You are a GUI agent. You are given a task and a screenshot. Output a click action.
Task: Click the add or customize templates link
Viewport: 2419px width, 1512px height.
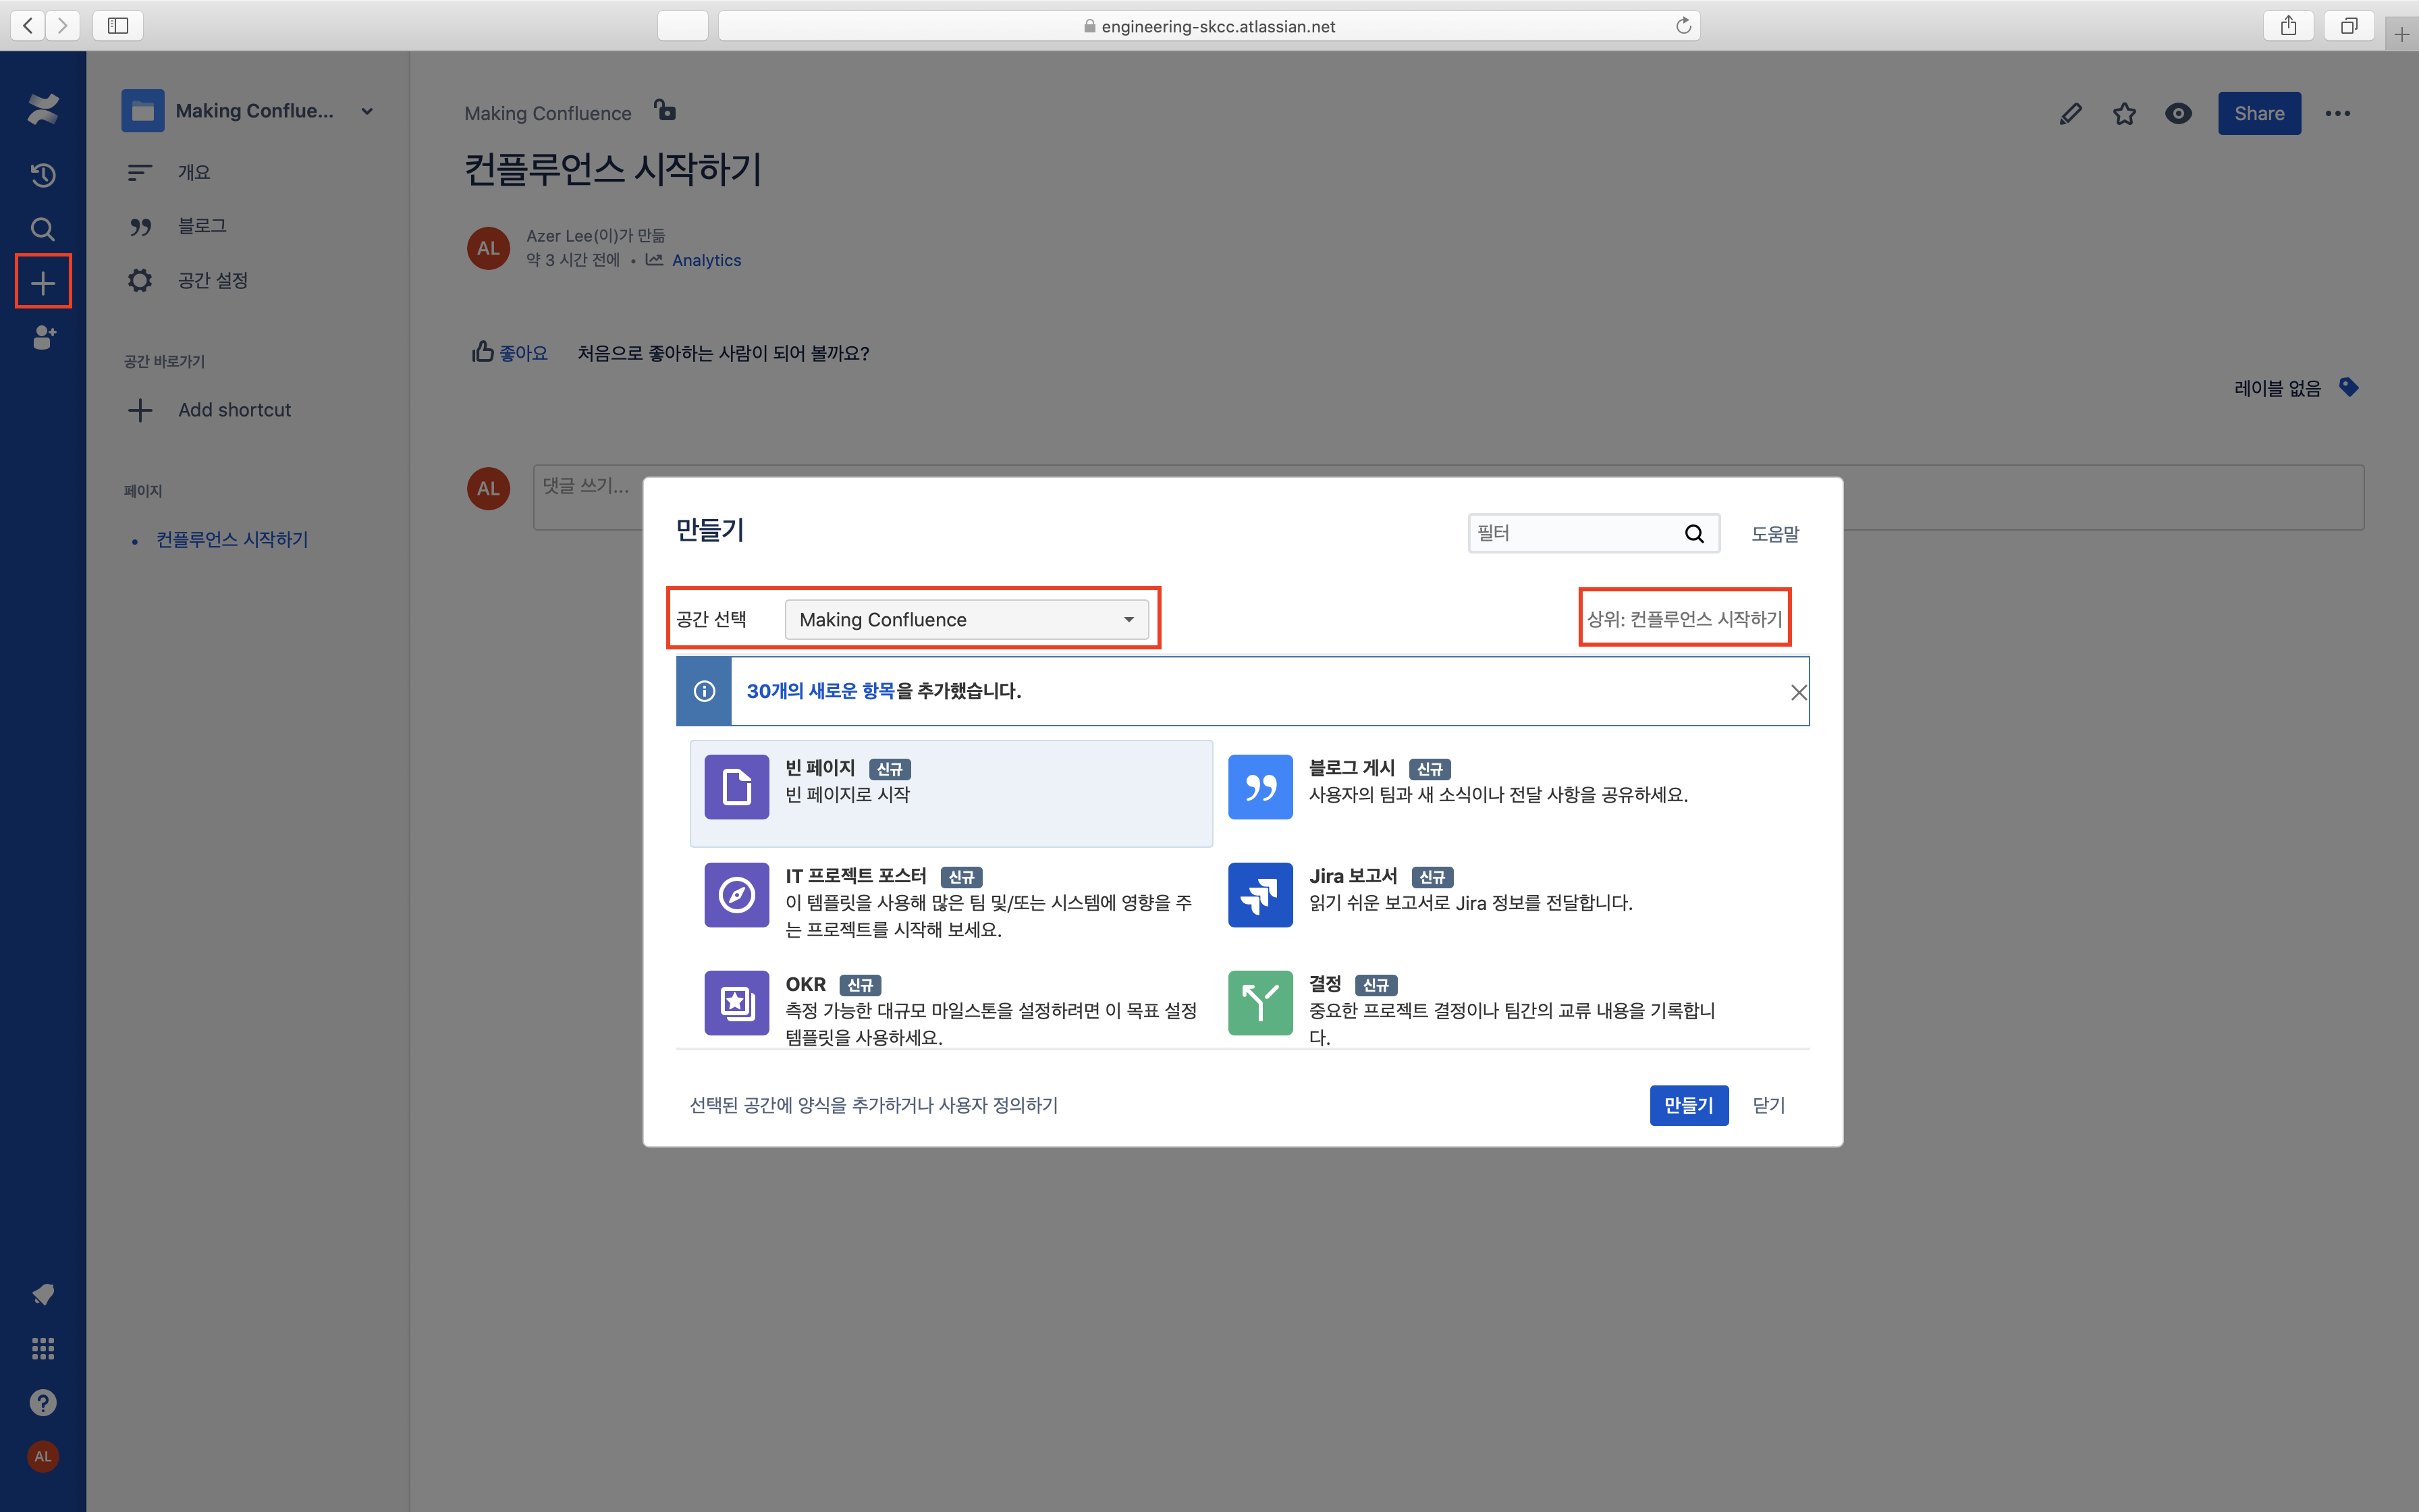[x=873, y=1105]
